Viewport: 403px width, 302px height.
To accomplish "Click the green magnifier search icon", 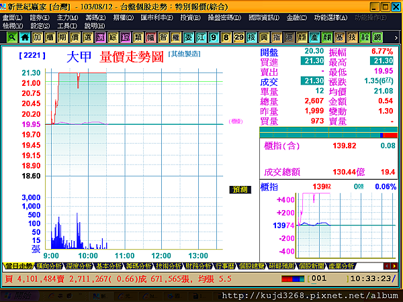I will coord(12,38).
